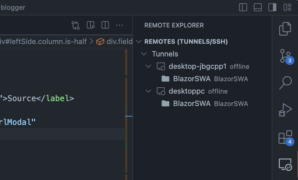Toggle the primary side bar layout button
This screenshot has width=298, height=180.
coord(243,7)
